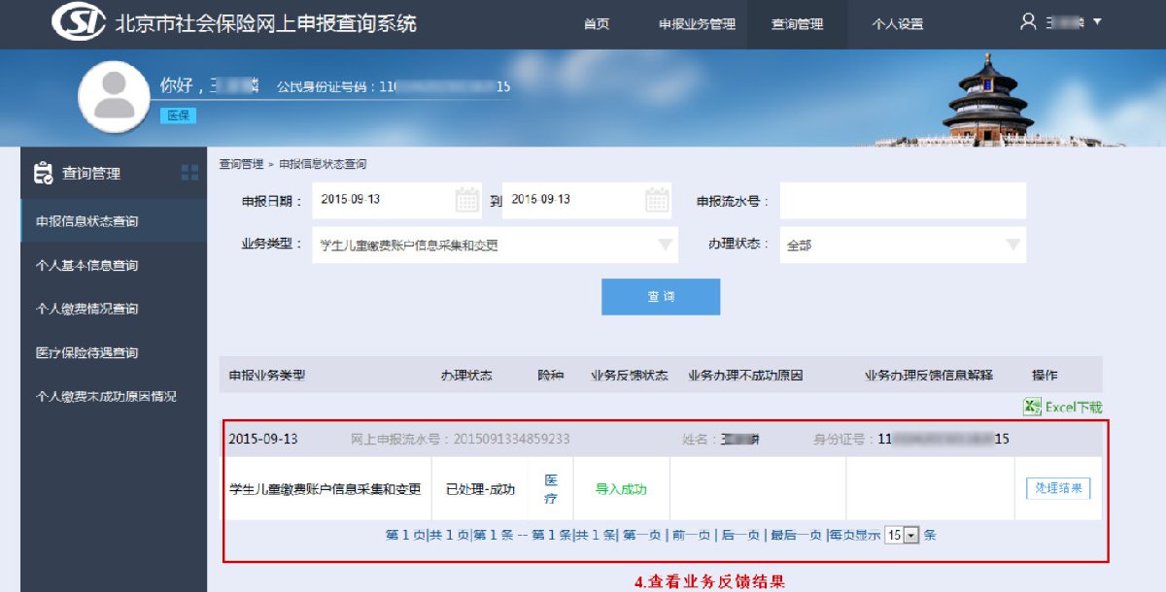
Task: Click the profile avatar picture
Action: tap(115, 97)
